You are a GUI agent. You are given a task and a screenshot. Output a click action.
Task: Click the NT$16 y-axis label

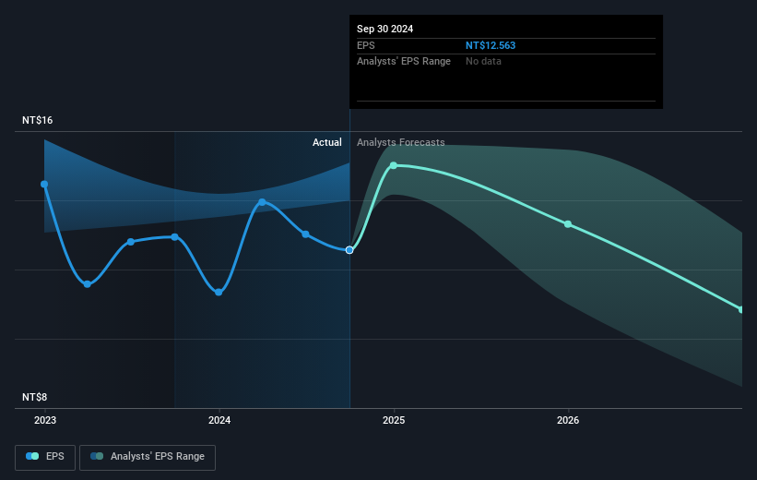(37, 120)
